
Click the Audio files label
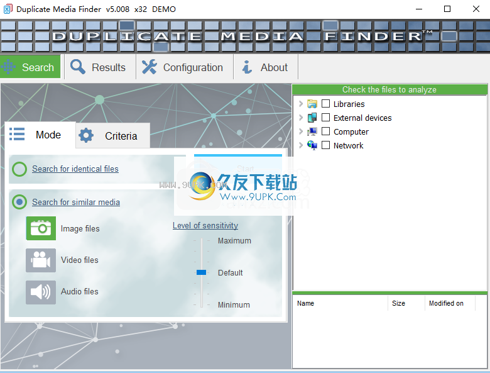(80, 292)
